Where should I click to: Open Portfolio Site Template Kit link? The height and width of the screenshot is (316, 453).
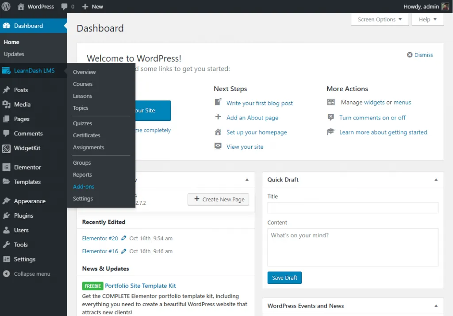pos(140,285)
